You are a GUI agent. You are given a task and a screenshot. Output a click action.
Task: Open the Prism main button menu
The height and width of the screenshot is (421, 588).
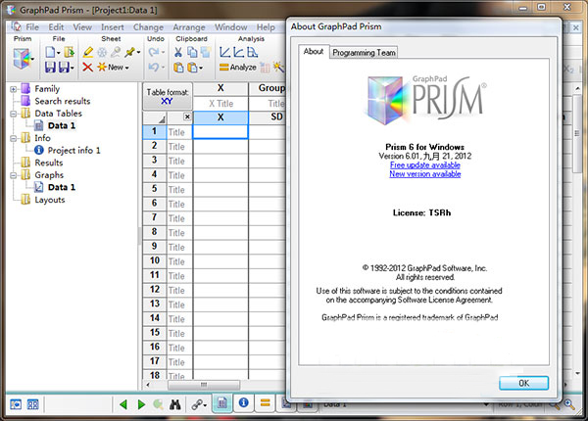22,59
